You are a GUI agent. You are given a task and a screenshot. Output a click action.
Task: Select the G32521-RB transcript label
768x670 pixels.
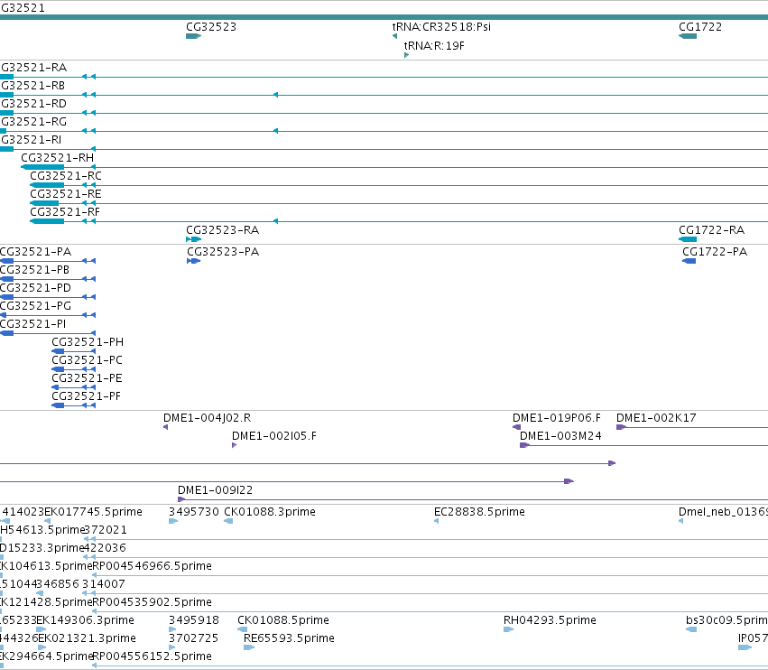(32, 86)
